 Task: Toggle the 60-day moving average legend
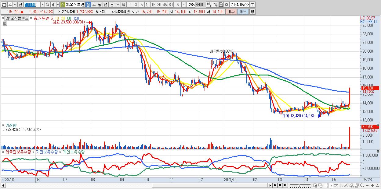click(x=69, y=18)
